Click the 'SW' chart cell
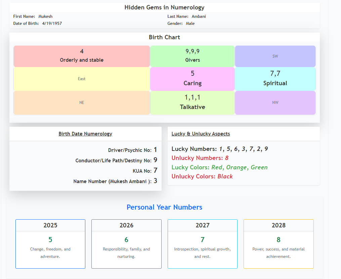 (275, 56)
